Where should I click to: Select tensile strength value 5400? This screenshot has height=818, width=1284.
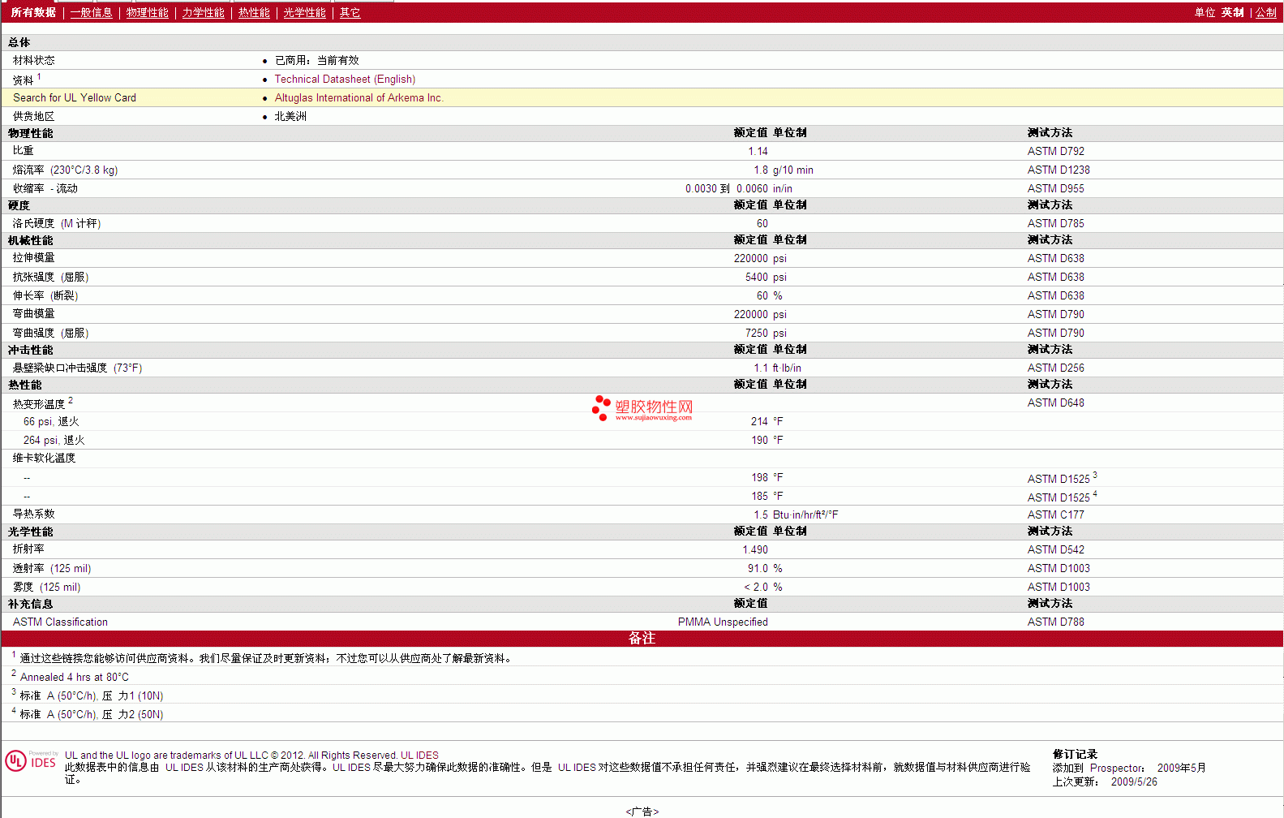point(756,278)
